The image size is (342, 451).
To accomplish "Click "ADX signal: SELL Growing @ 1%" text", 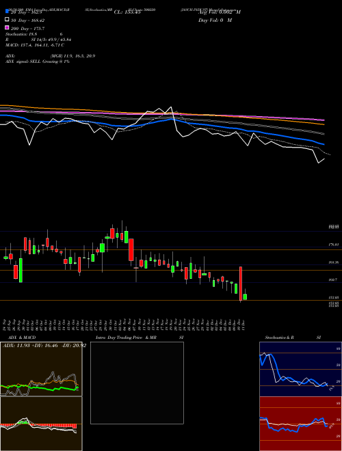I will click(x=38, y=61).
